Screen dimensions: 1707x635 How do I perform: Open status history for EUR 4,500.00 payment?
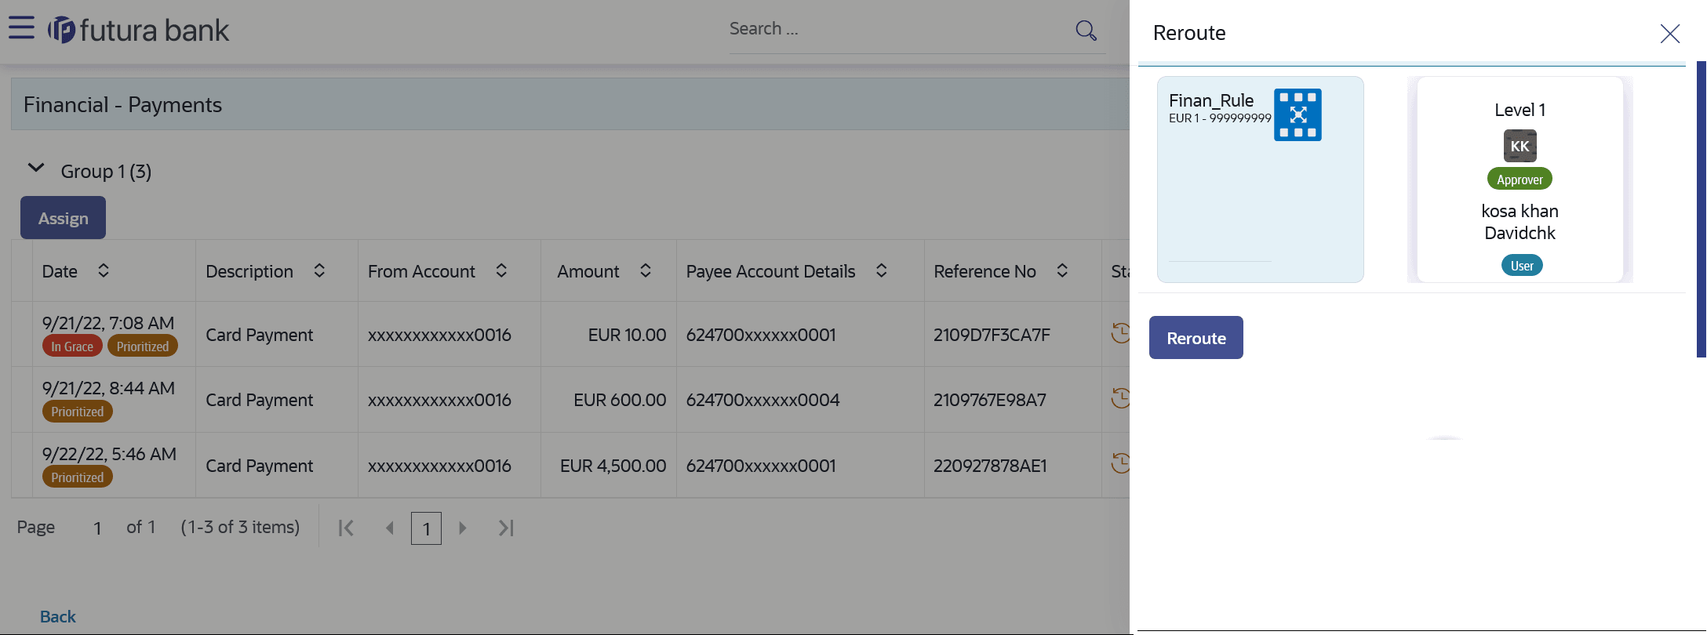click(1120, 464)
